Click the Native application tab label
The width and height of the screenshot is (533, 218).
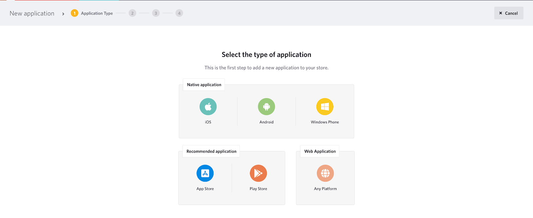(204, 85)
